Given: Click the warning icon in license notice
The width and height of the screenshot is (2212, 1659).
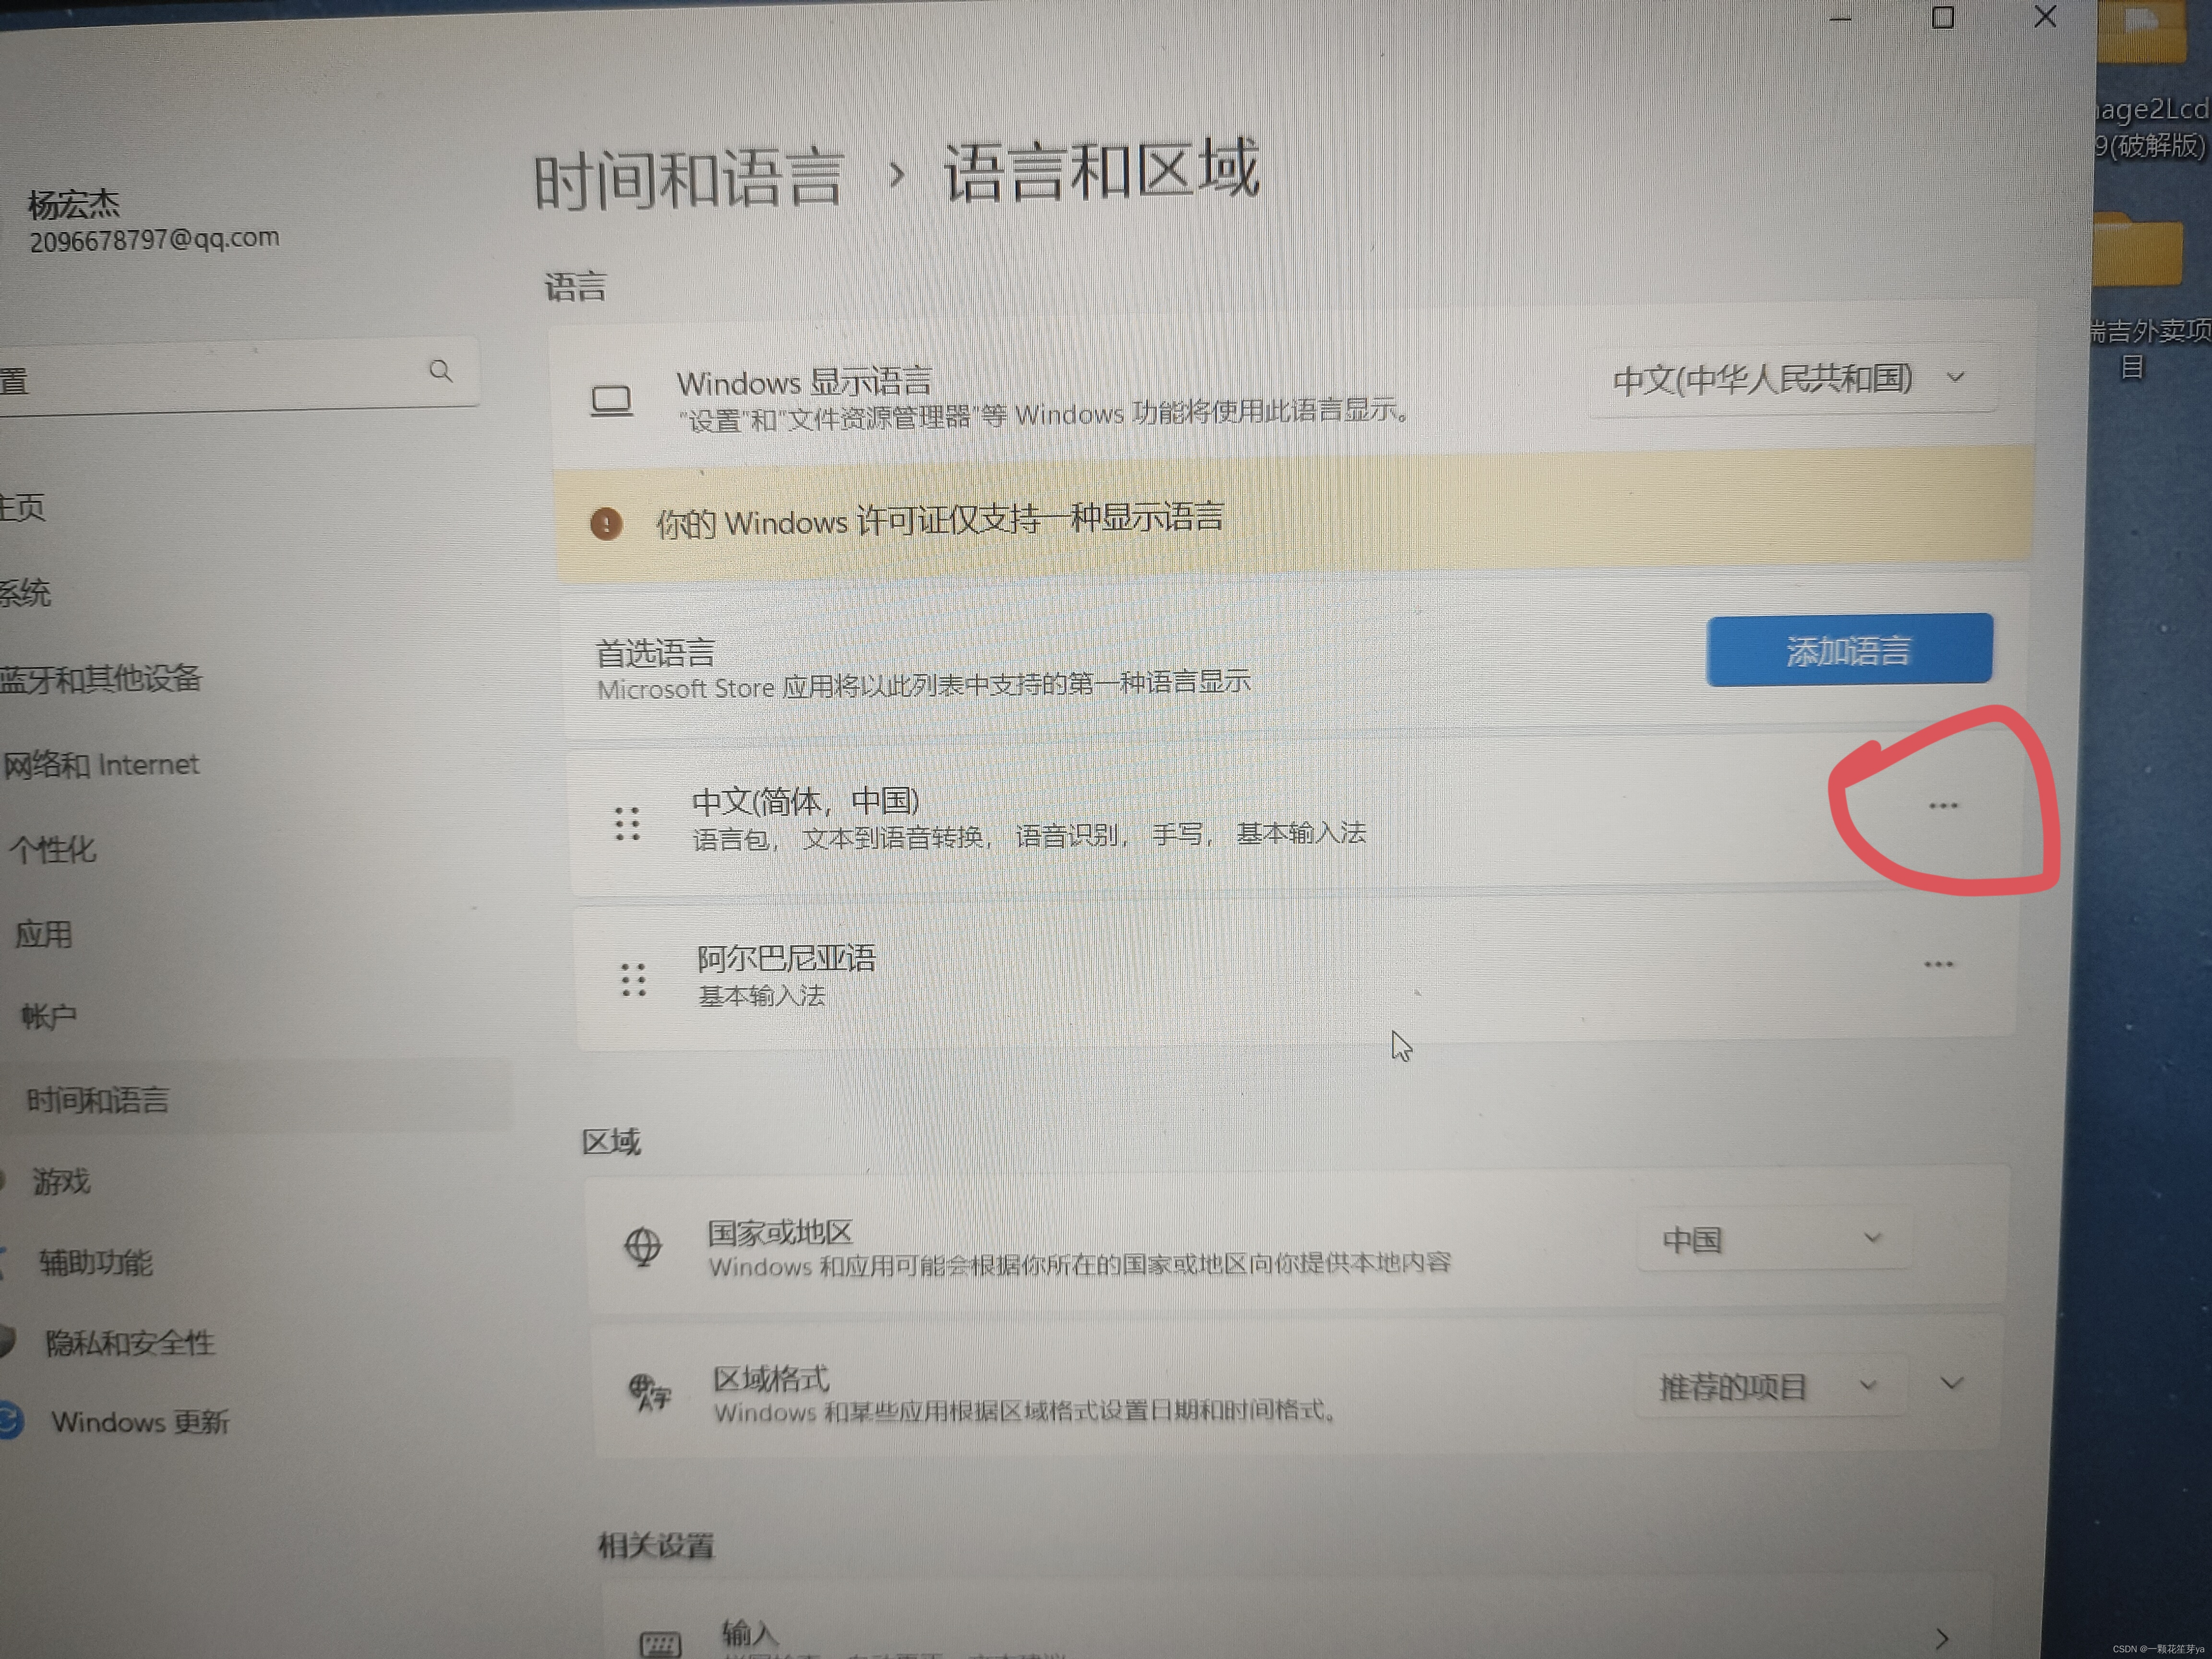Looking at the screenshot, I should pyautogui.click(x=606, y=523).
